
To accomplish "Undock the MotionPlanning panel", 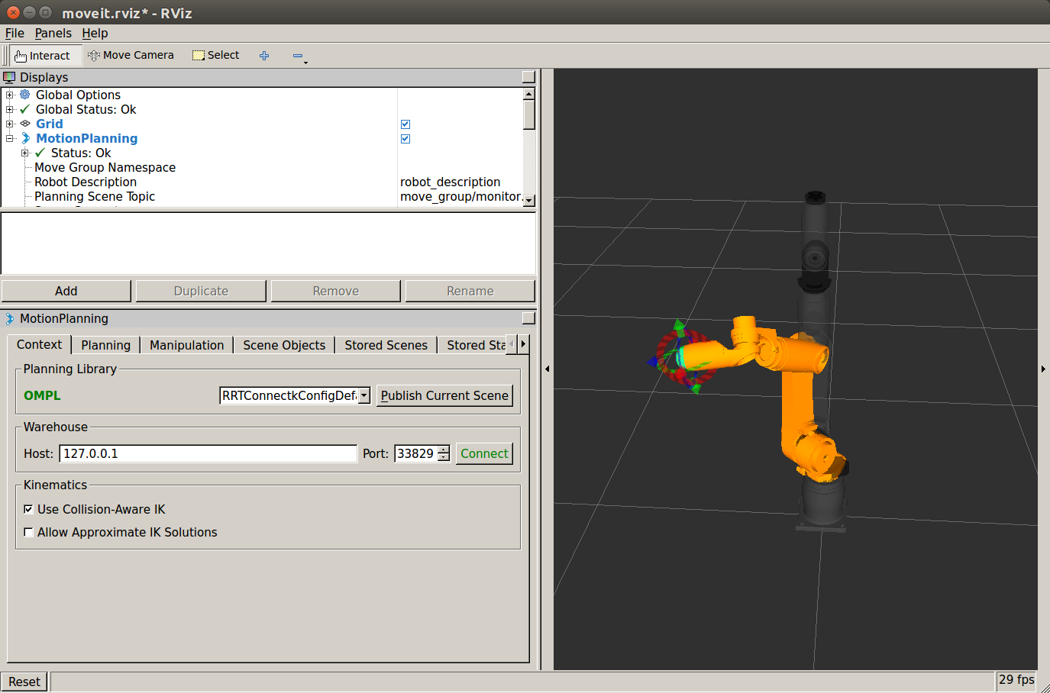I will tap(528, 318).
